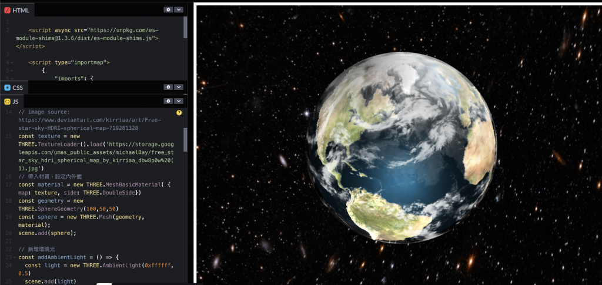602x285 pixels.
Task: Click the HTML editor vertical scrollbar
Action: coord(185,28)
